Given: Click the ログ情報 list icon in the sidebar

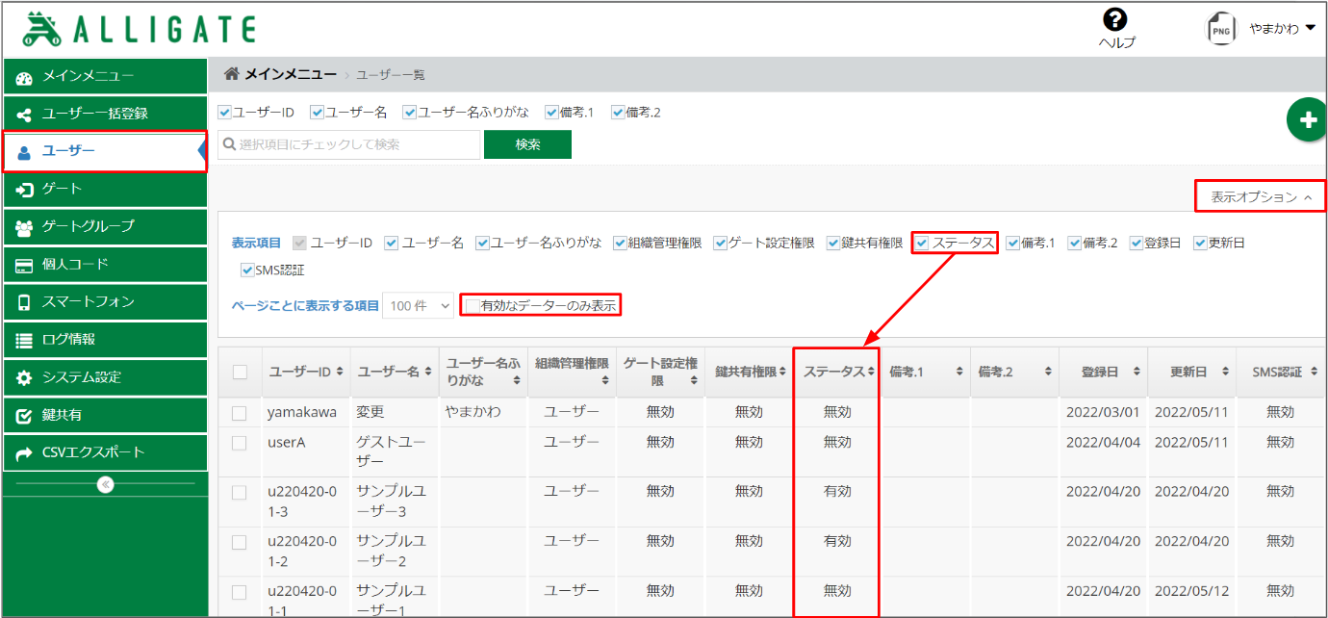Looking at the screenshot, I should coord(25,340).
